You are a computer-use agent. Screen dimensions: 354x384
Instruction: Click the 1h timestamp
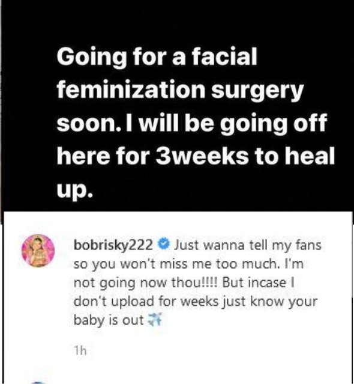tap(80, 351)
